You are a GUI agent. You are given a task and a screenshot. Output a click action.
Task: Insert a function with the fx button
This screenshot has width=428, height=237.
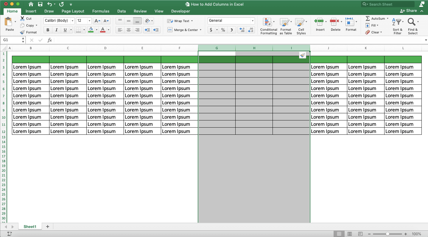pyautogui.click(x=50, y=40)
